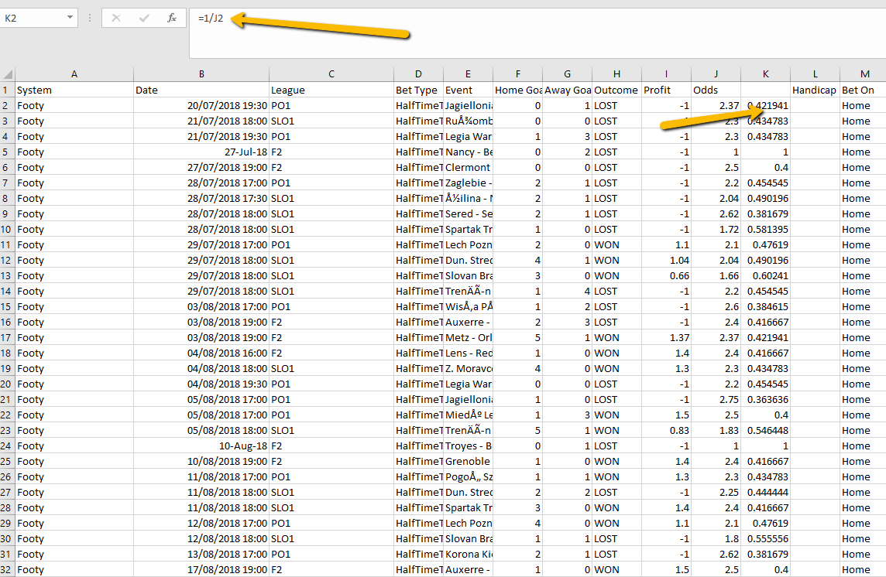Screen dimensions: 886x577
Task: Select date cell 10-Aug-18
Action: click(201, 446)
